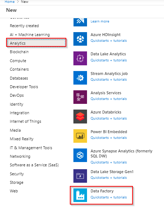Open Azure Synapse Analytics Quickstarts + tutorials
164x207 pixels.
click(x=108, y=162)
